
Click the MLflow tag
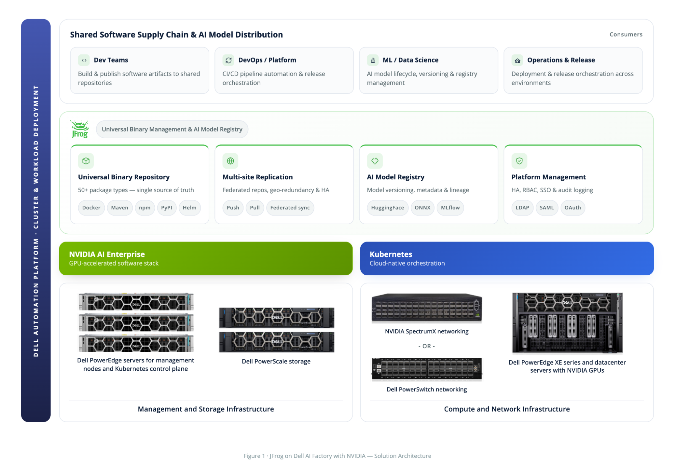pos(450,208)
